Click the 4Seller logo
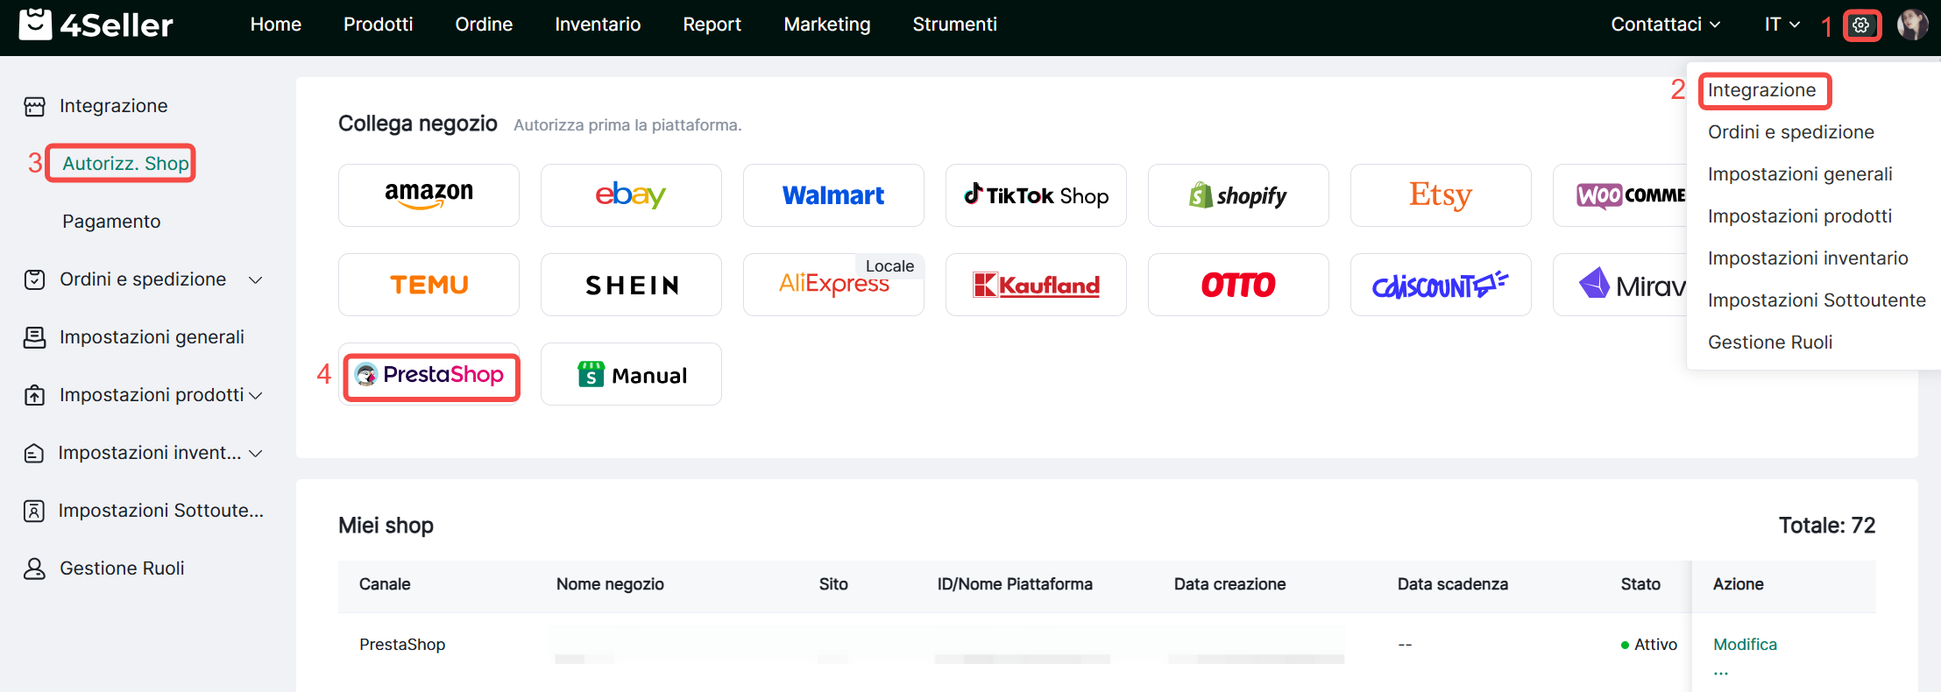The image size is (1941, 692). (x=96, y=25)
